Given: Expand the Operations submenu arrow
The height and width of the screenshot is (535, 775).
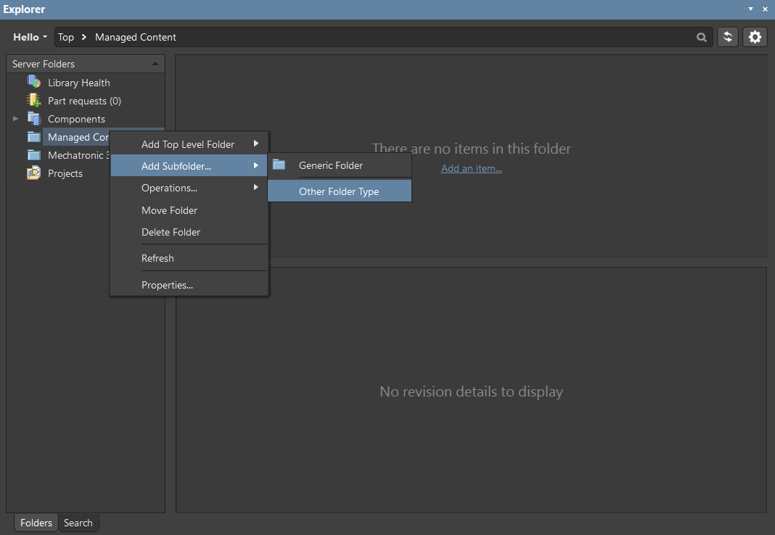Looking at the screenshot, I should pyautogui.click(x=256, y=188).
